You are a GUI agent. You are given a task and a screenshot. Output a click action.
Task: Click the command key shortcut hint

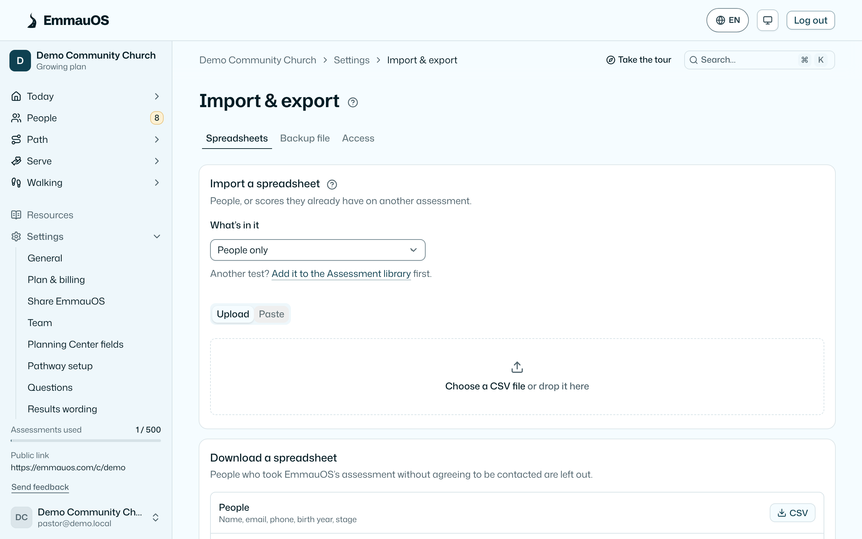click(x=805, y=60)
